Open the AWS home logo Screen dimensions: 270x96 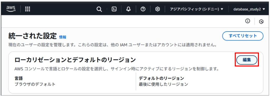[x=11, y=9]
